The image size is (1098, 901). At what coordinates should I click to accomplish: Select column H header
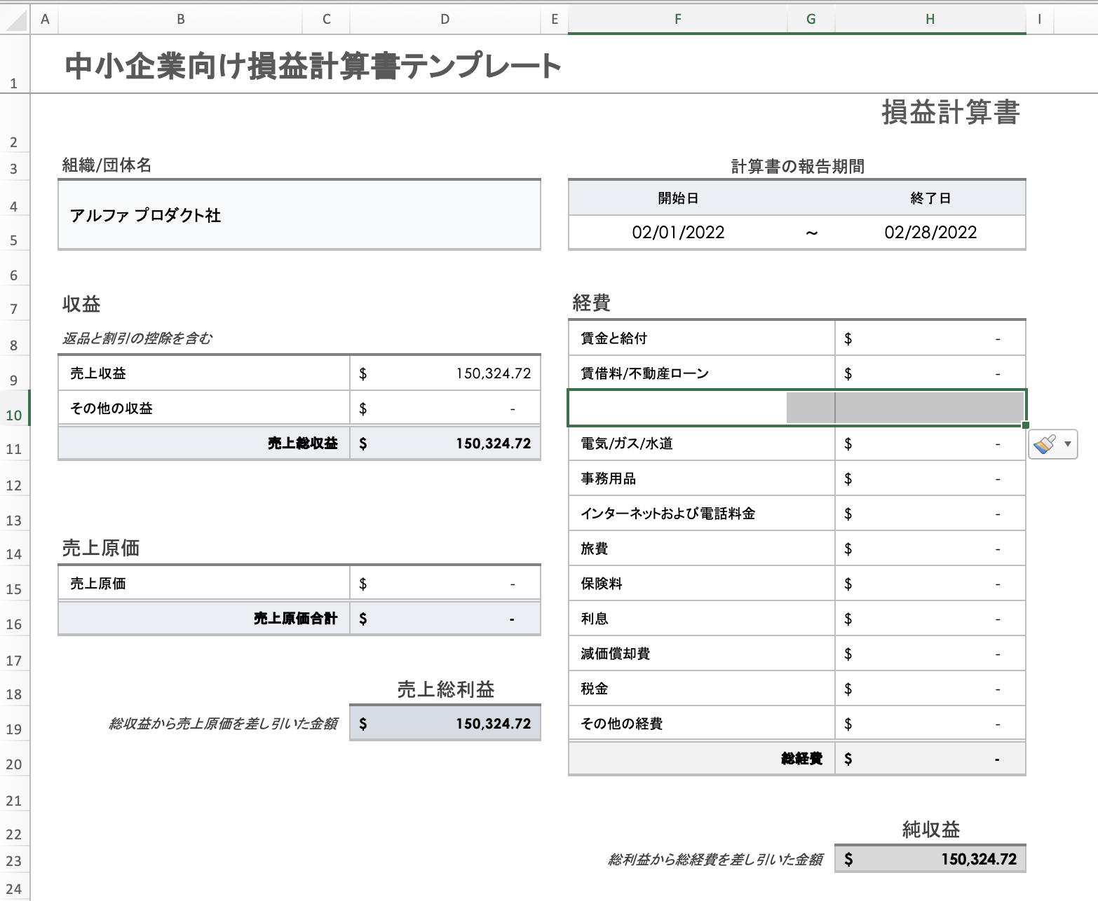point(929,19)
